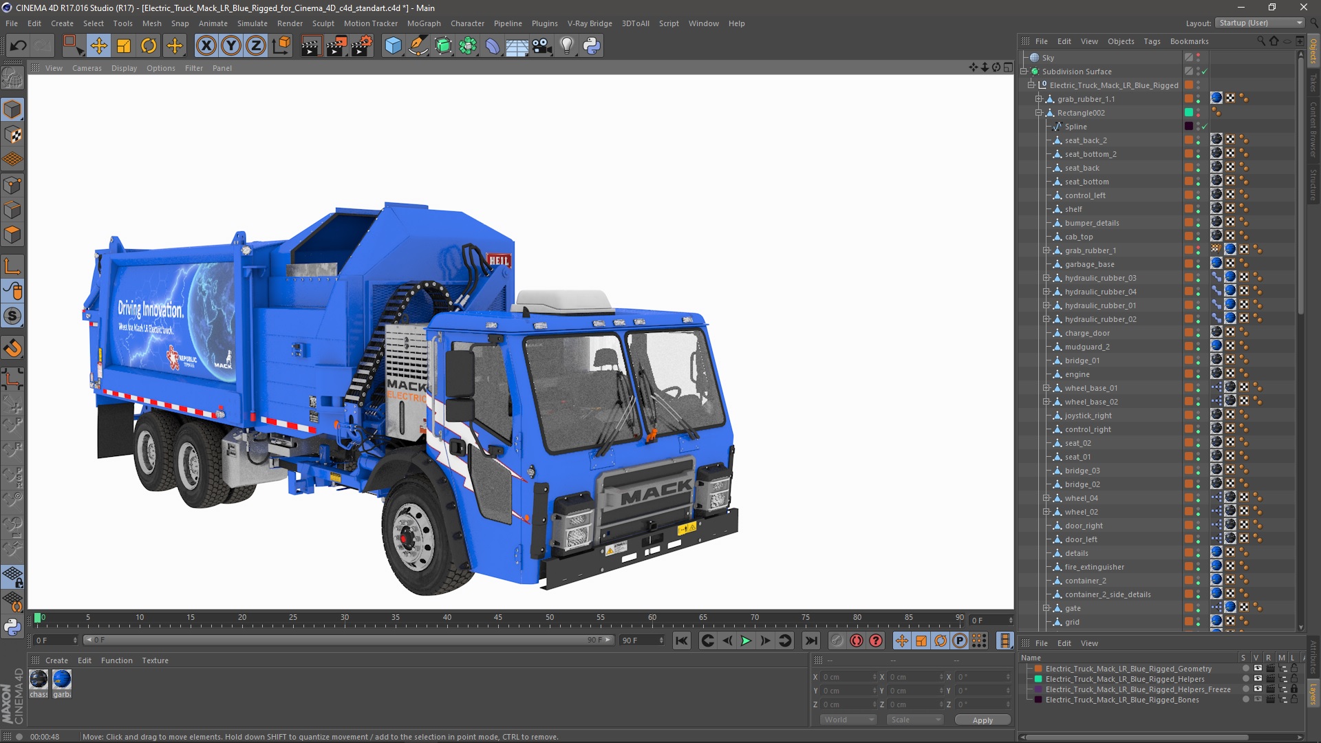Screen dimensions: 1321x743
Task: Toggle visibility dots for Sky object
Action: pos(1198,58)
